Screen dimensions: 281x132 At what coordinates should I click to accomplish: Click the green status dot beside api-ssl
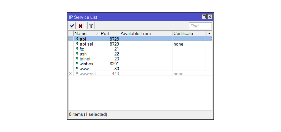coord(77,44)
